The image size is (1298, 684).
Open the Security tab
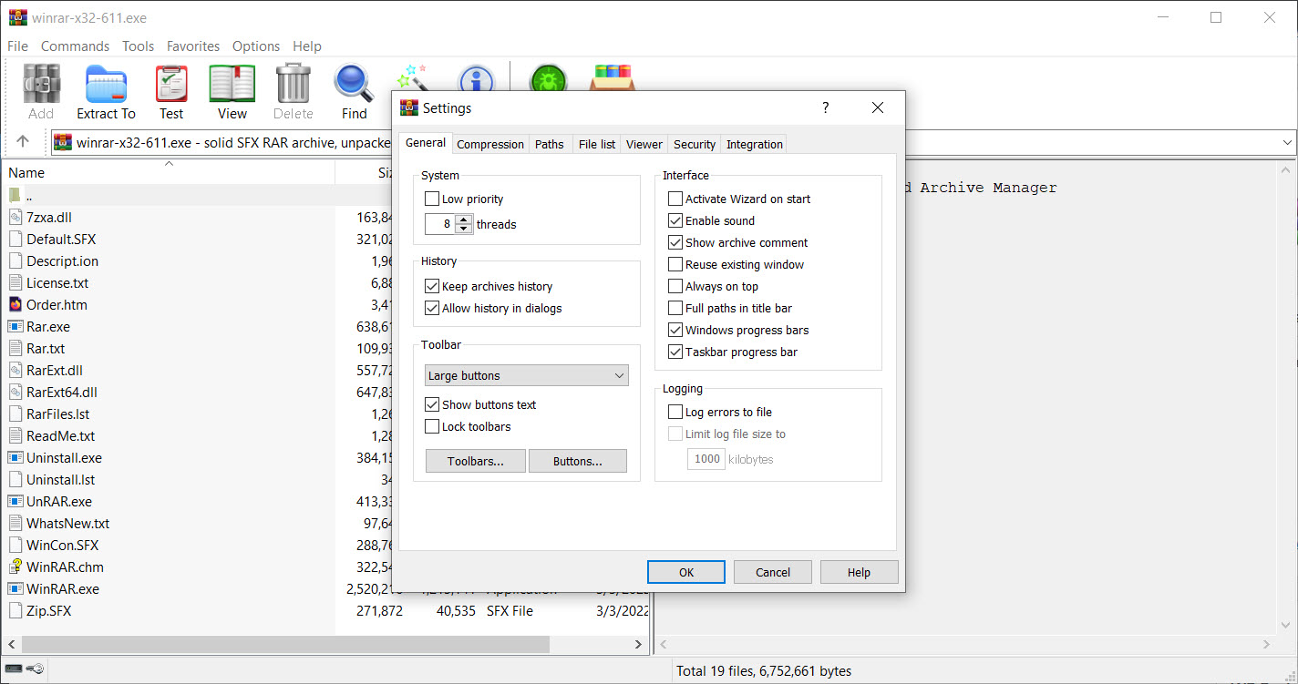(695, 144)
